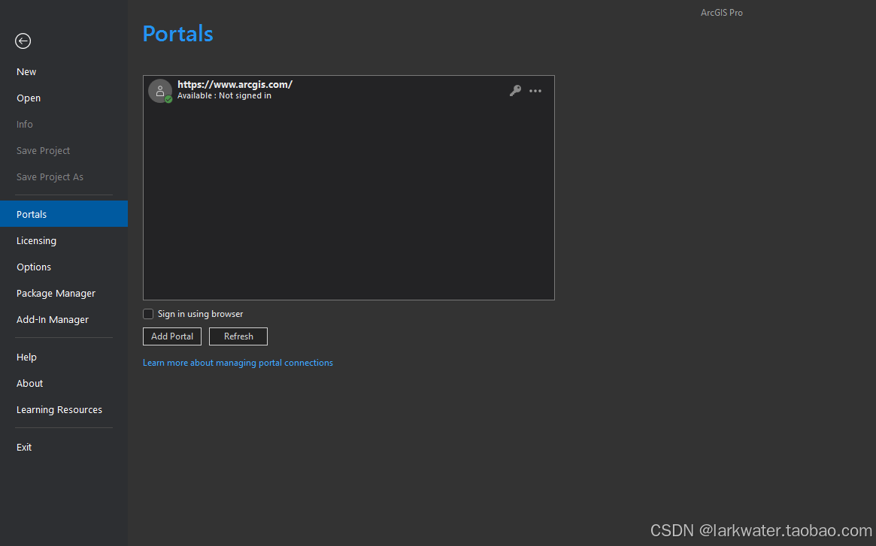This screenshot has width=876, height=546.
Task: Select the https://www.arcgis.com/ portal entry
Action: pos(349,90)
